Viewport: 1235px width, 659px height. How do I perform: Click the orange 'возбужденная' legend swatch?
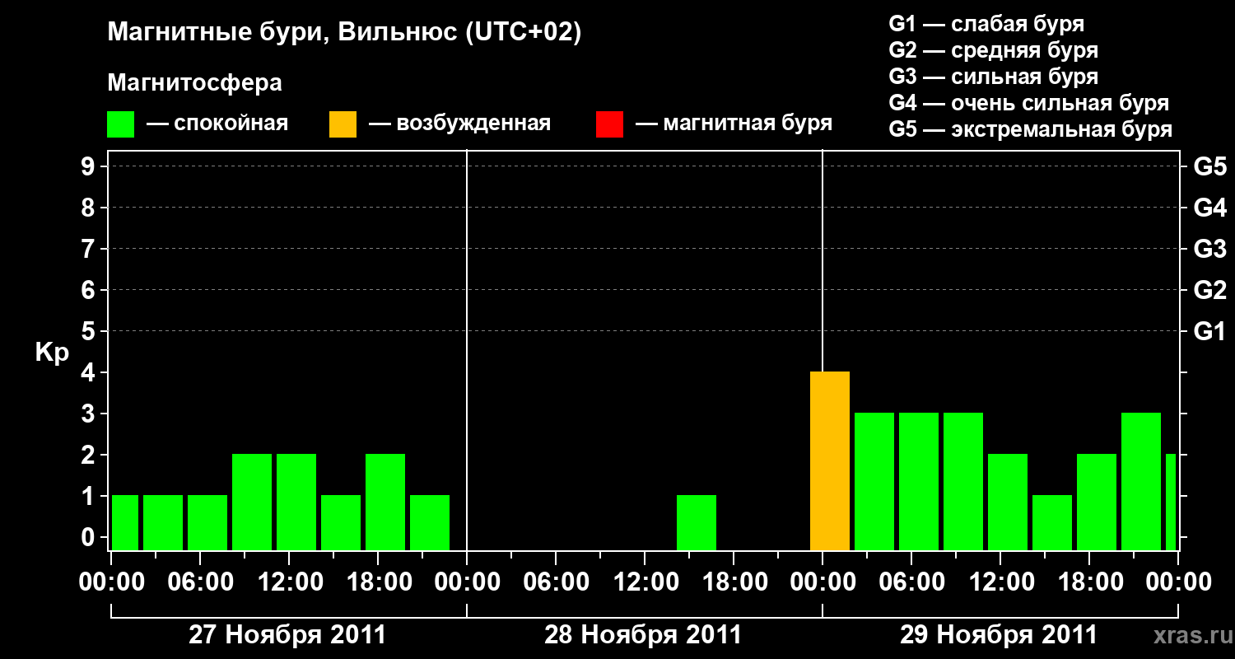click(x=343, y=124)
